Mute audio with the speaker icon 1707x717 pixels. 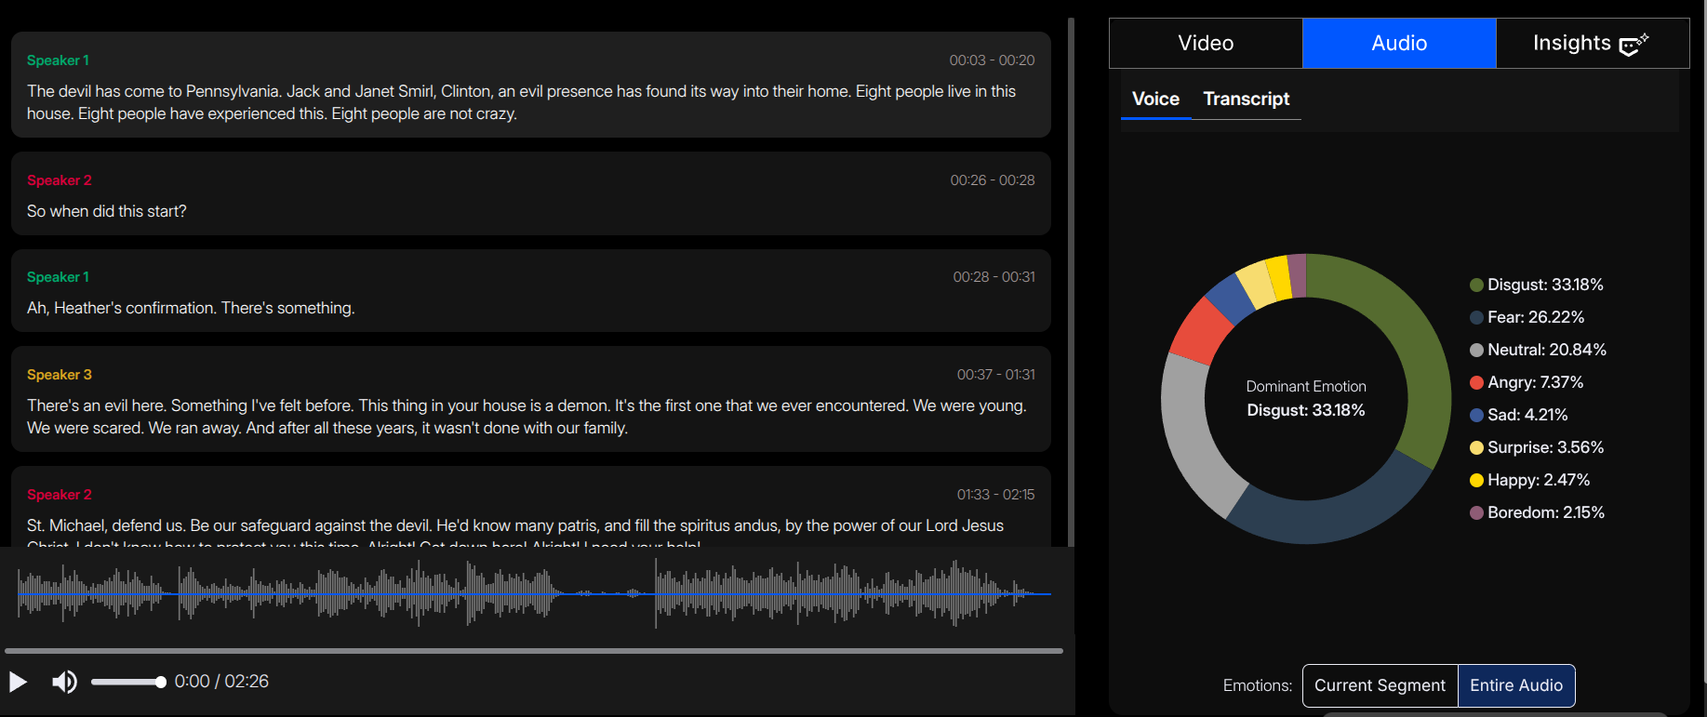tap(64, 682)
